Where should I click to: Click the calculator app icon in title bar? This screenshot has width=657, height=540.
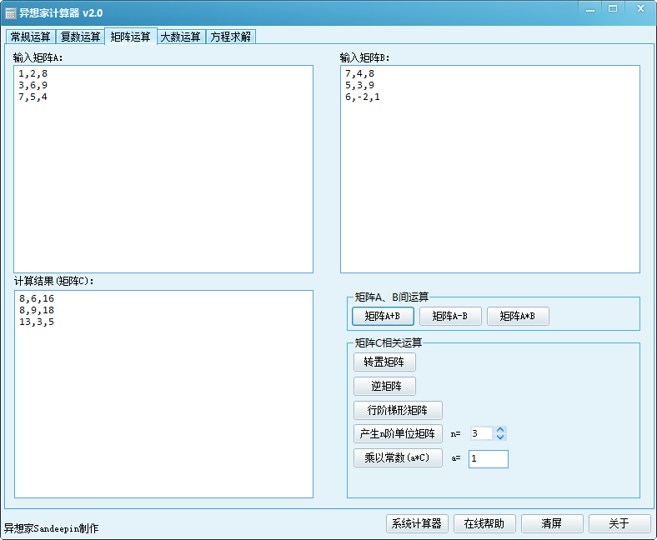pyautogui.click(x=11, y=13)
